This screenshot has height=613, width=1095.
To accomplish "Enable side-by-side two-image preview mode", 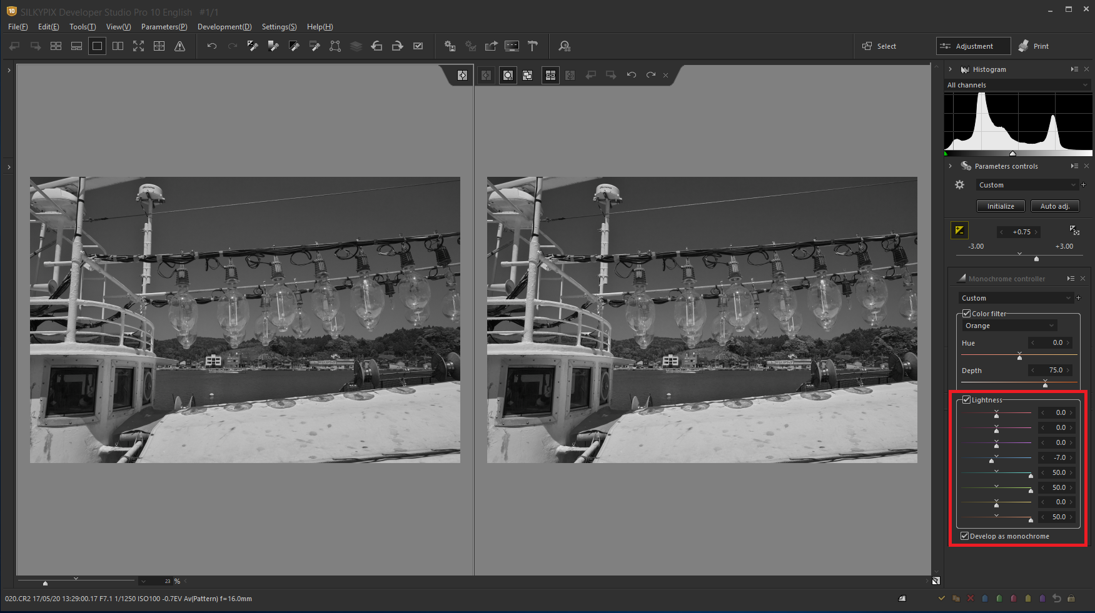I will tap(118, 46).
